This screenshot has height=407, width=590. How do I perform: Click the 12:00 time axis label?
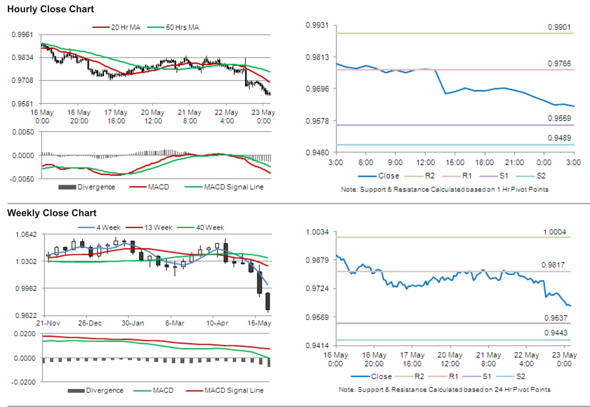425,162
